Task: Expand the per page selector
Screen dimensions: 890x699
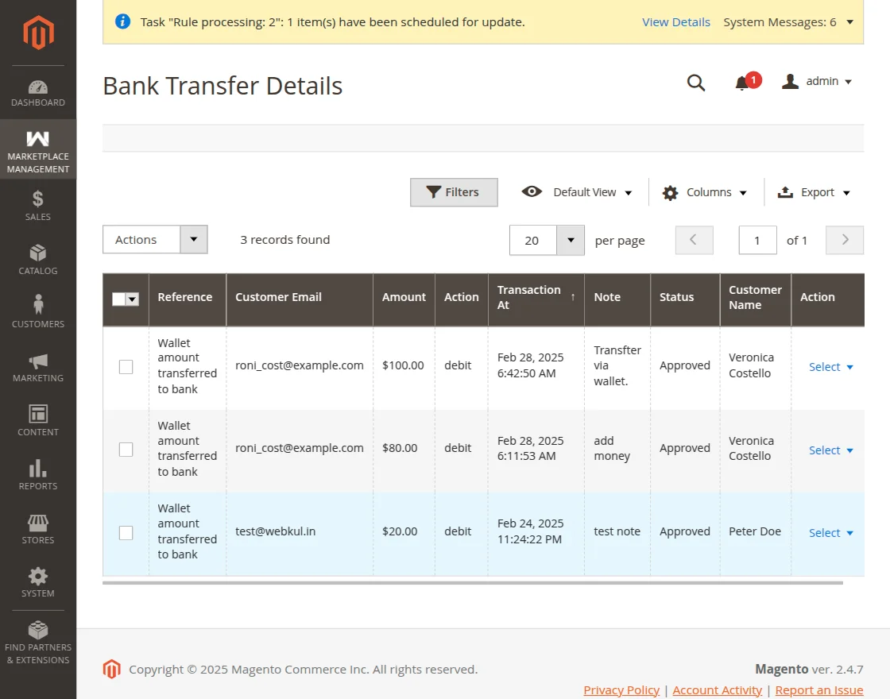Action: (570, 239)
